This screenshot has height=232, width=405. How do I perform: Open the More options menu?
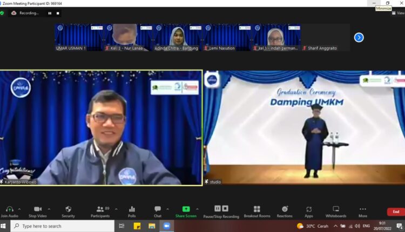point(362,209)
